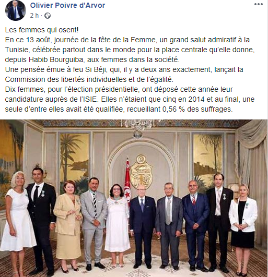Screen dimensions: 268x277
Task: Visit the Olivier Poivre d'Arvor name link
Action: (67, 5)
